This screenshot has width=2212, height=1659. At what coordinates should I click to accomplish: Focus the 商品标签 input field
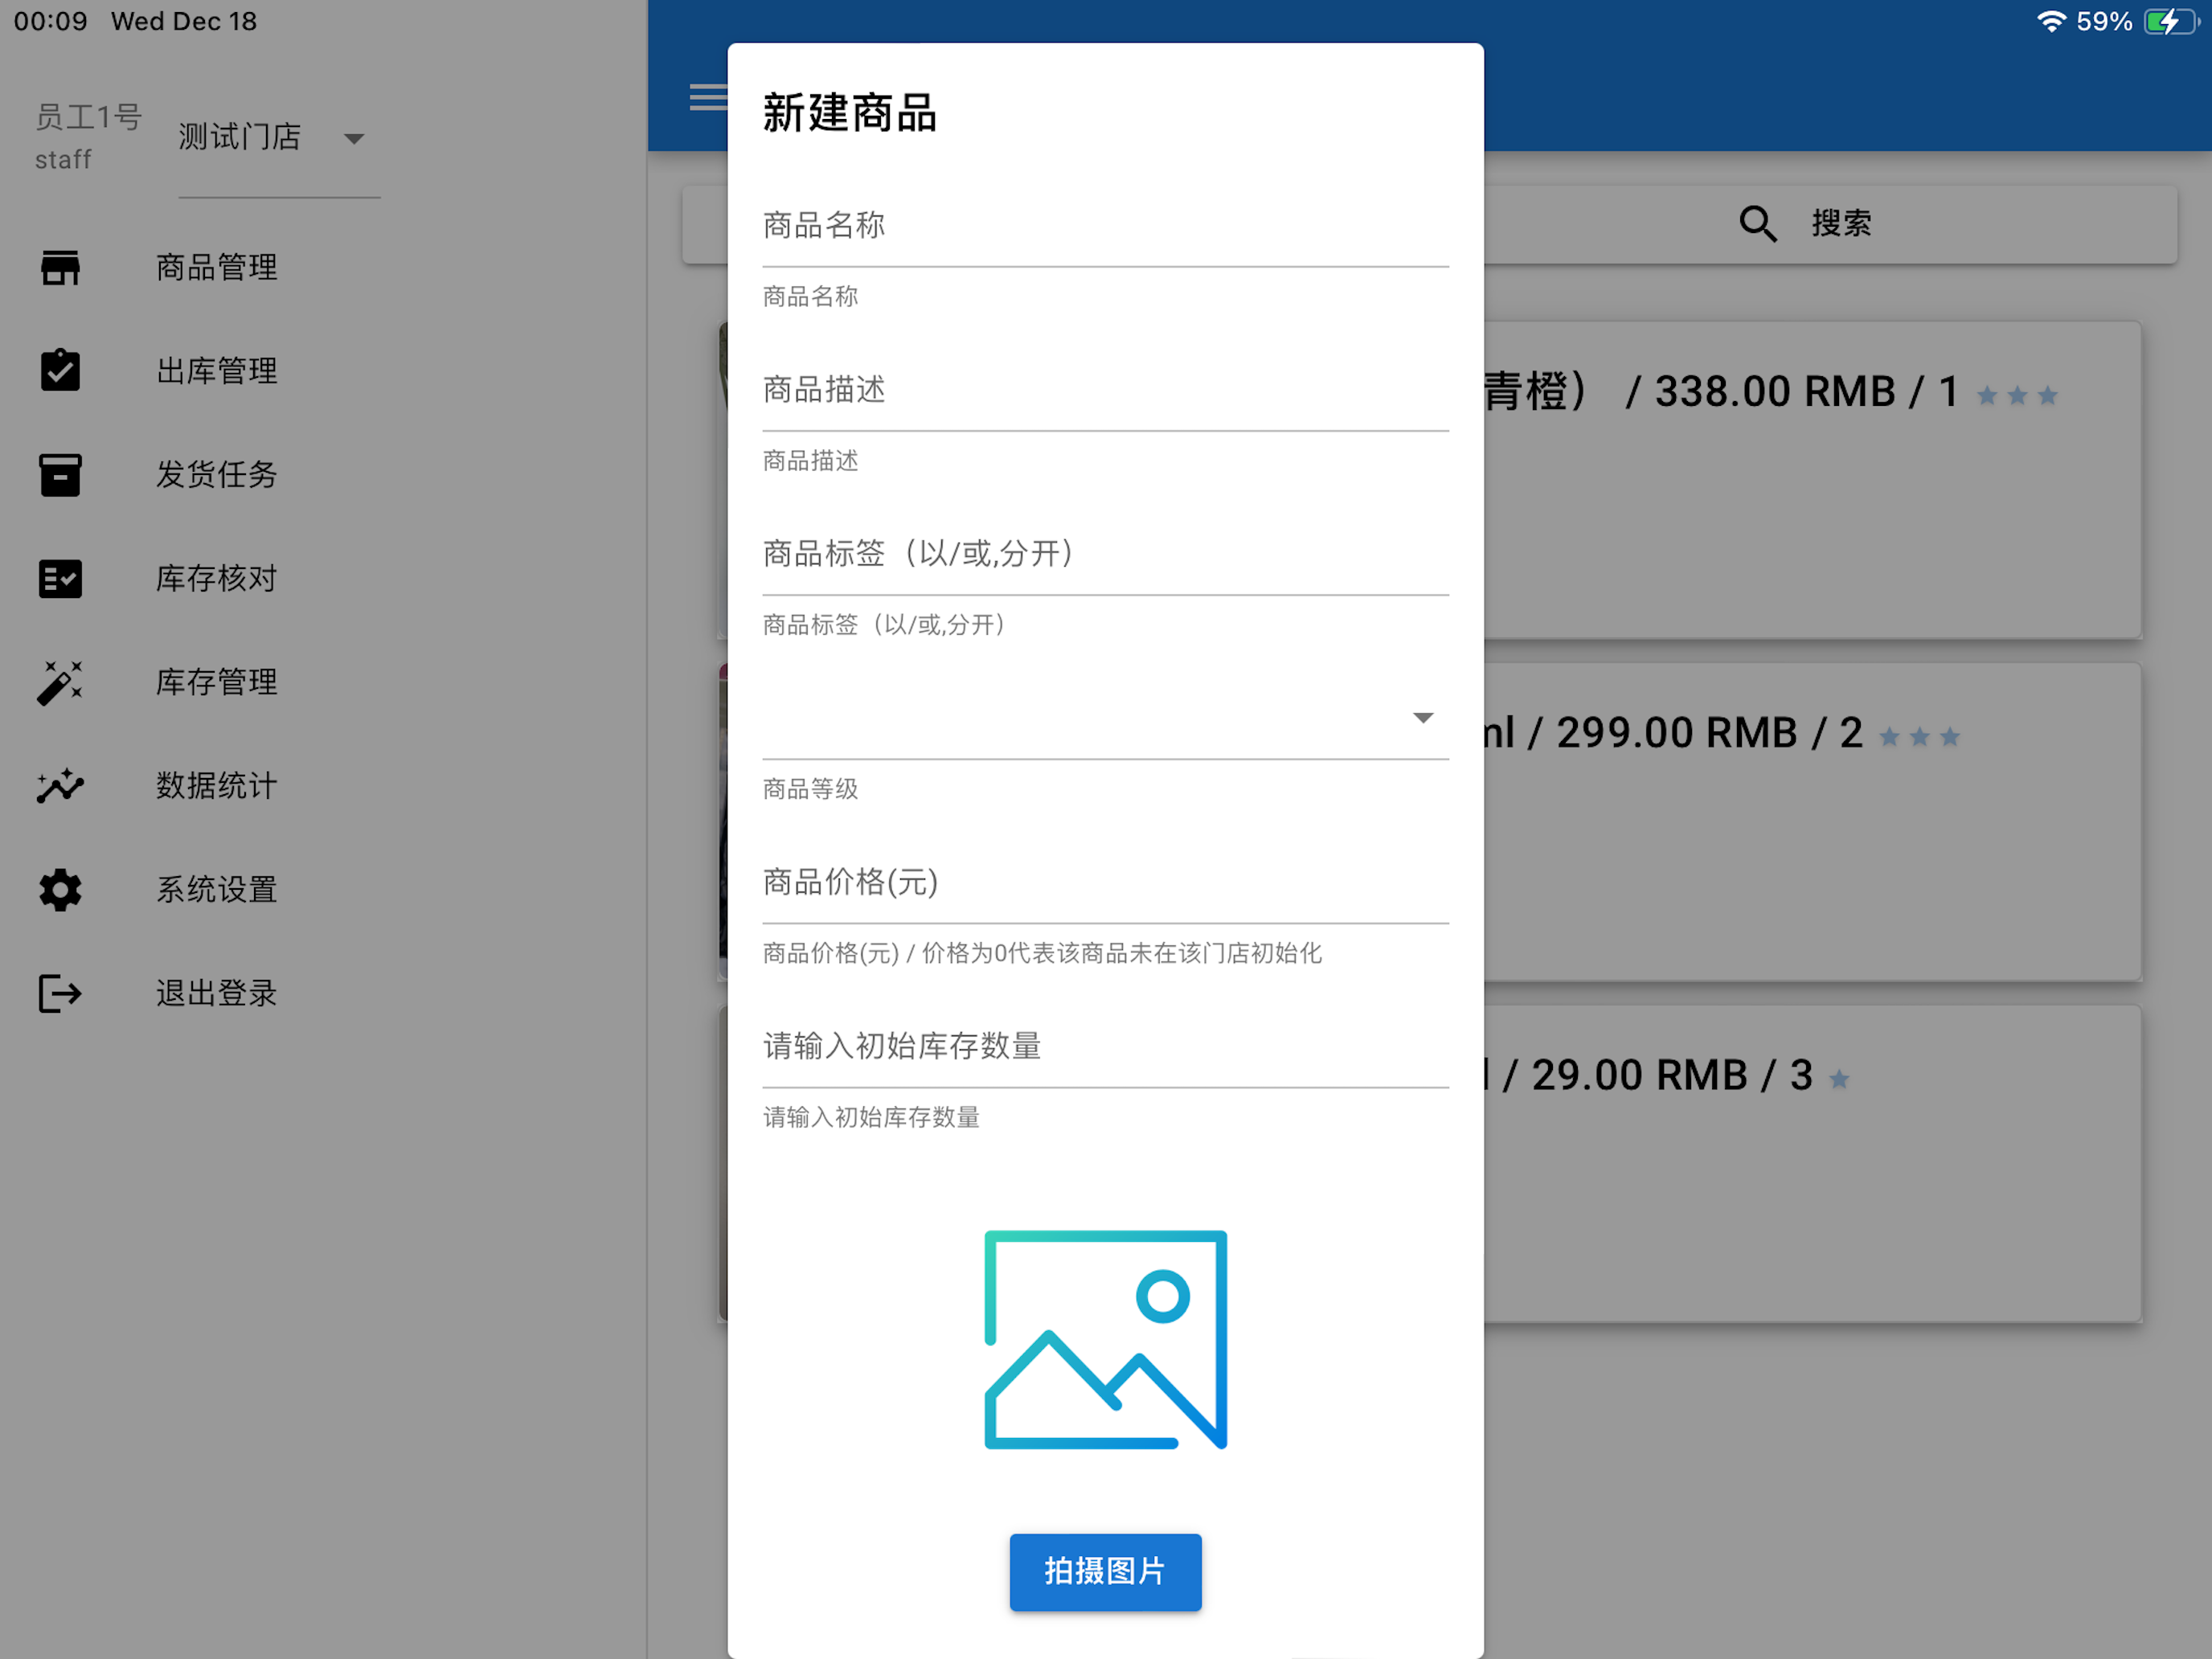[x=1105, y=554]
